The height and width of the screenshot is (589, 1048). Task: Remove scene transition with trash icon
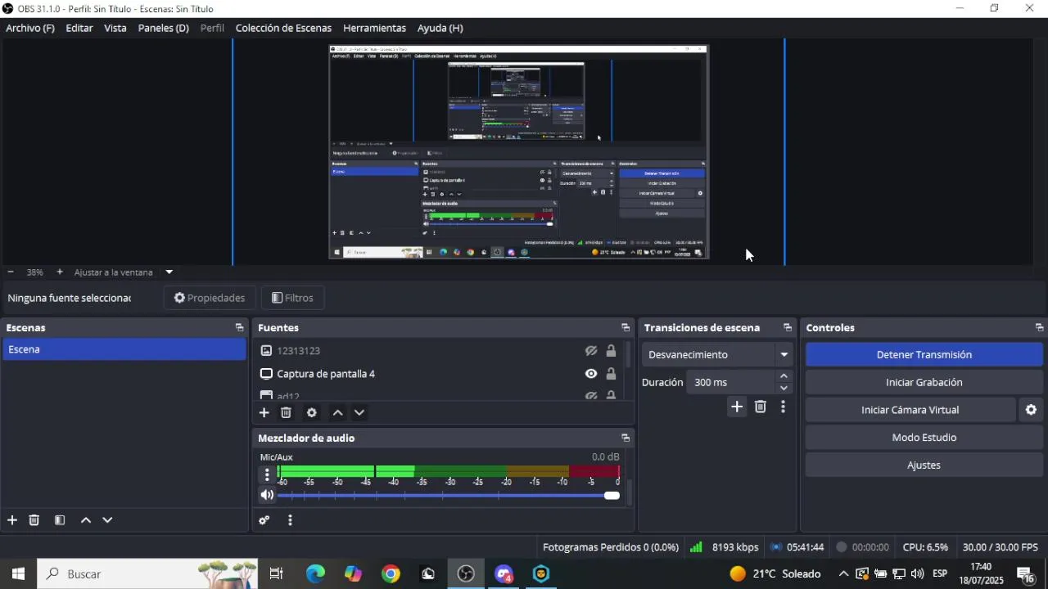(761, 407)
